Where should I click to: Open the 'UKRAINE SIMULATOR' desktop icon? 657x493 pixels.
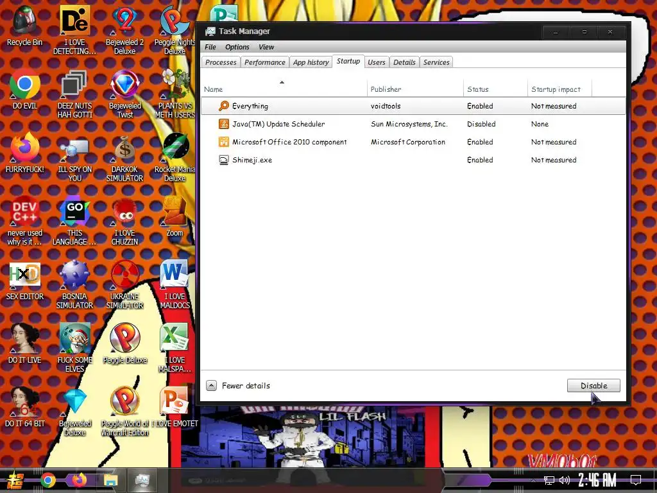tap(125, 284)
